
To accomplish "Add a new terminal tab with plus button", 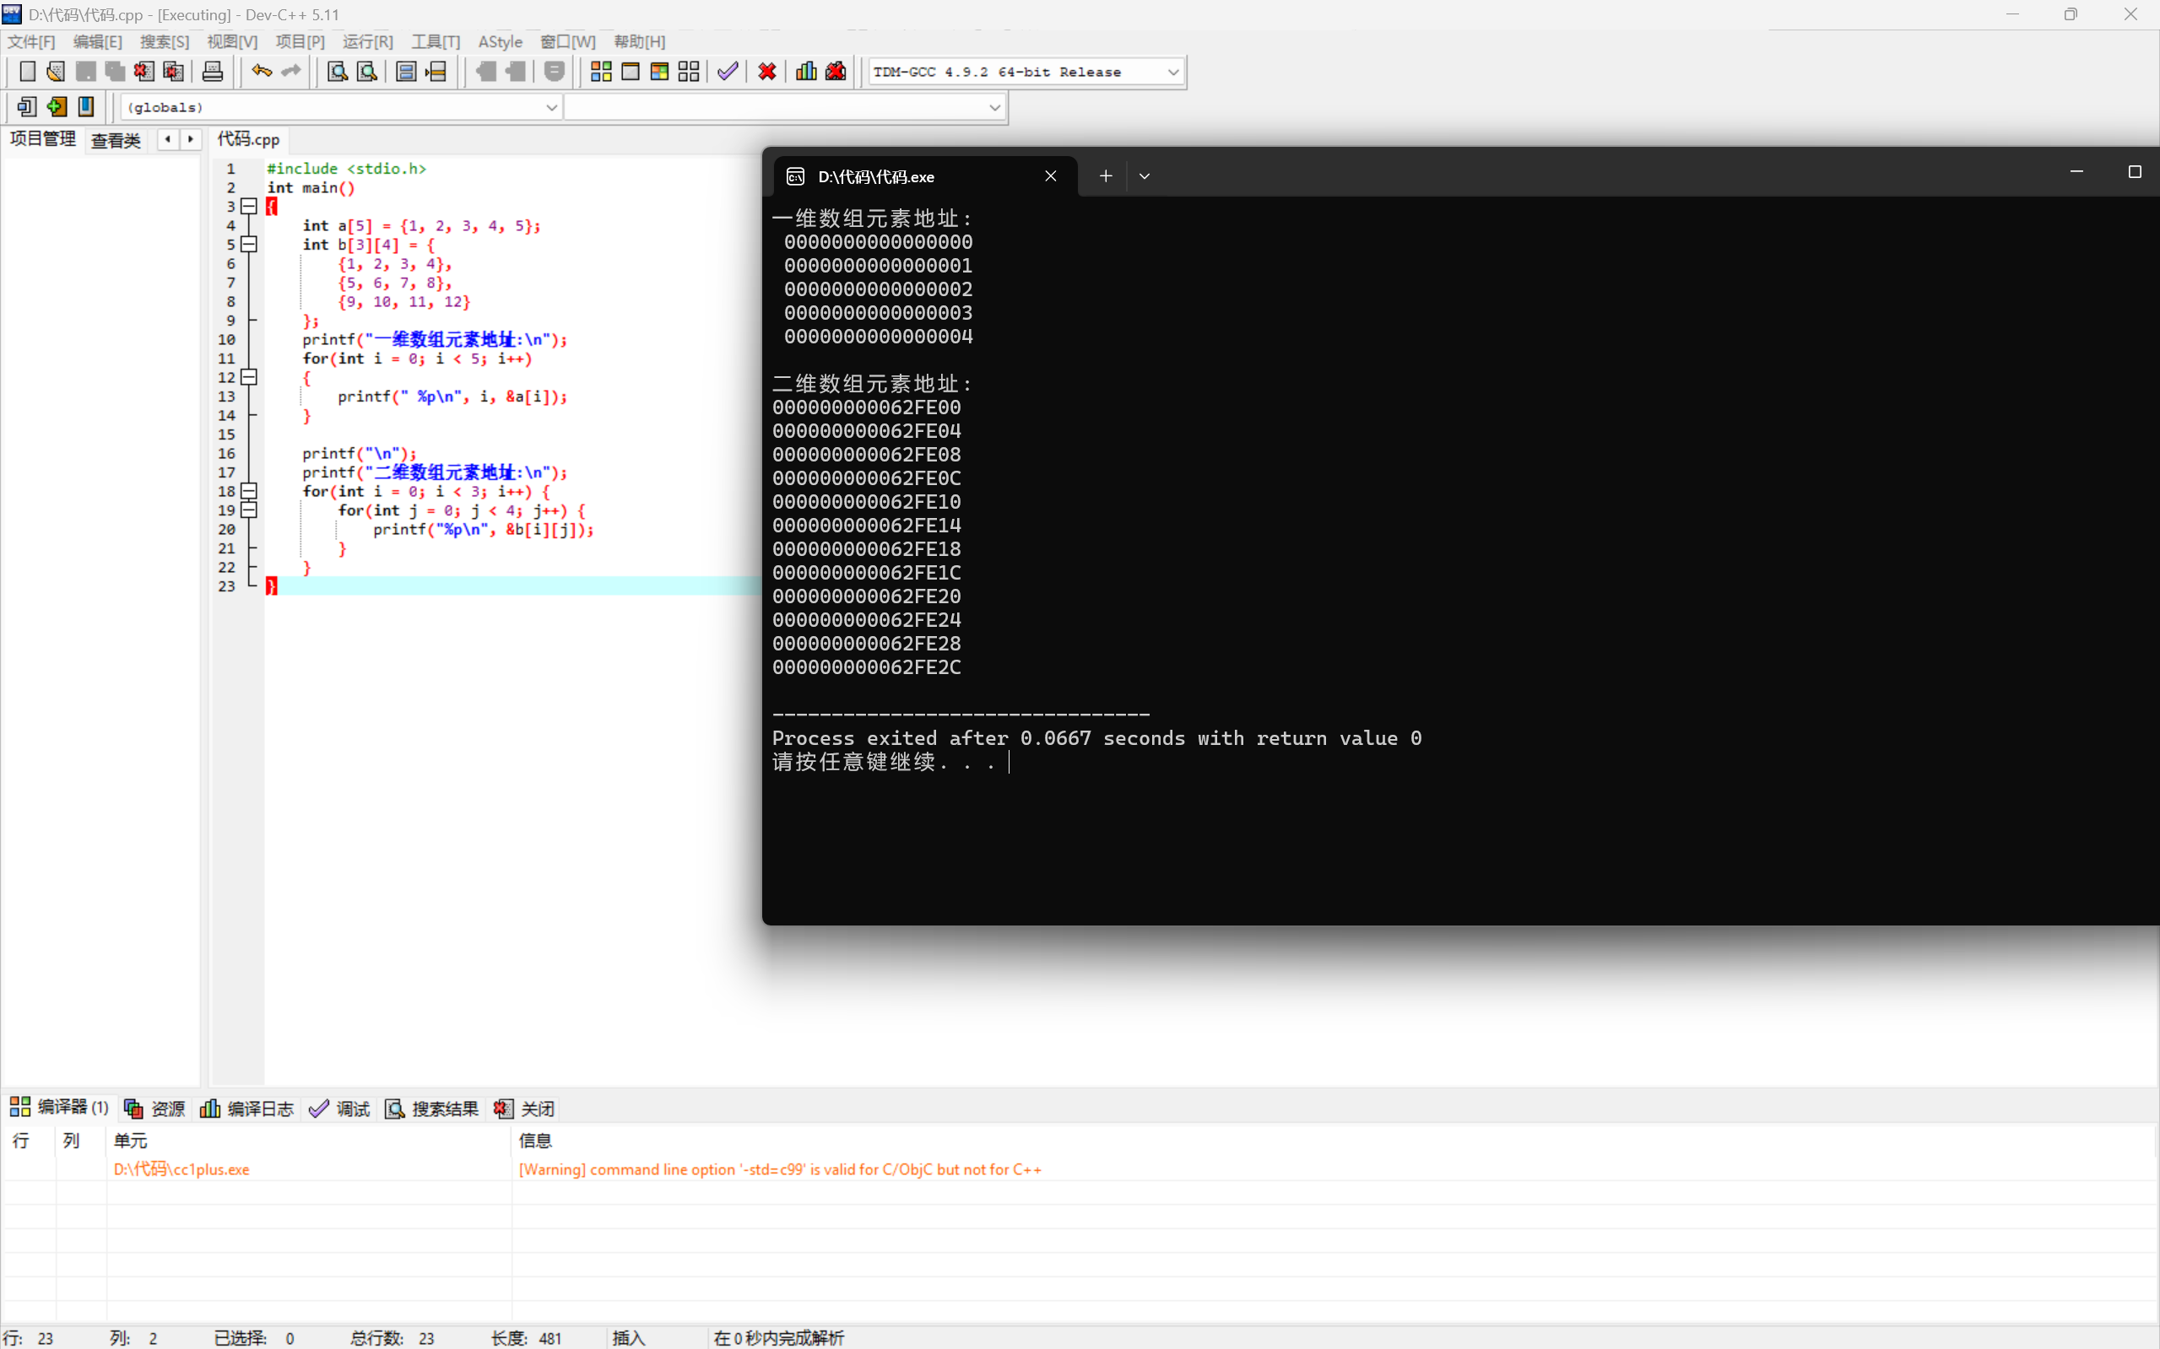I will pyautogui.click(x=1105, y=176).
